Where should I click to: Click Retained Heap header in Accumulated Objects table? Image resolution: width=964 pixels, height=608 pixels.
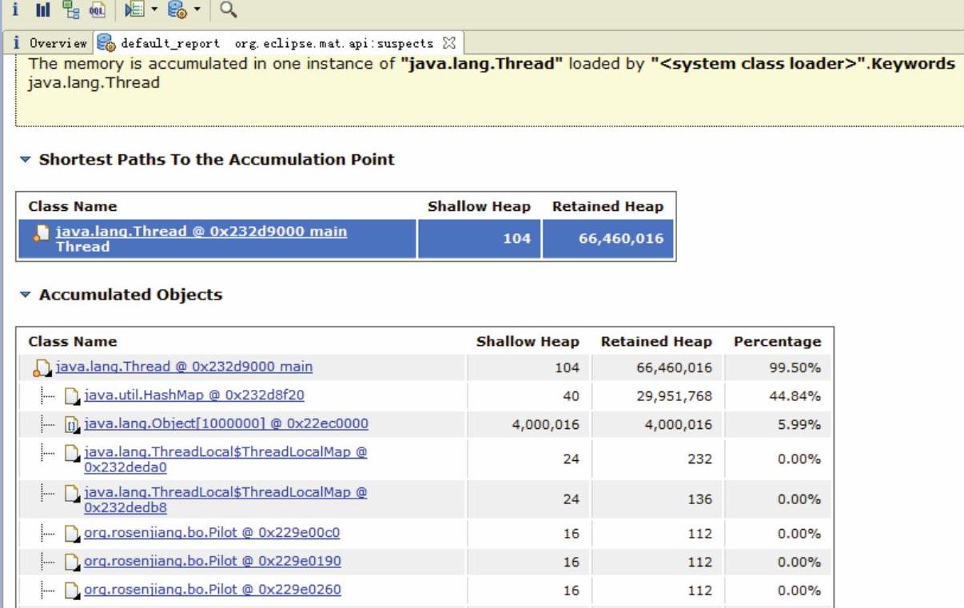click(x=656, y=341)
